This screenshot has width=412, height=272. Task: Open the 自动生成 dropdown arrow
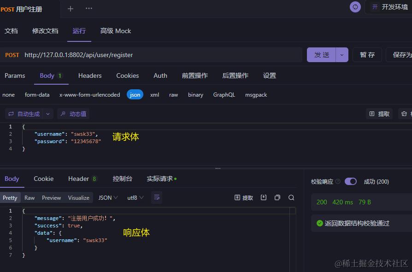click(x=48, y=114)
